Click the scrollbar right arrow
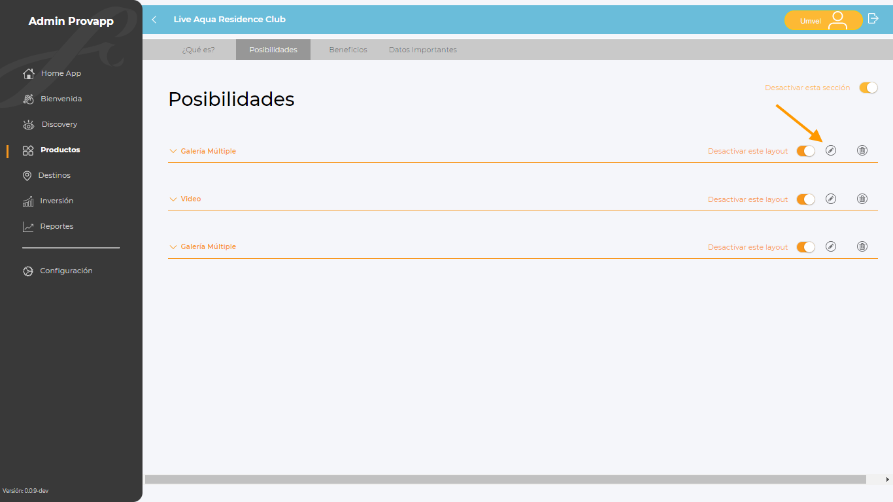This screenshot has height=502, width=893. (x=887, y=480)
